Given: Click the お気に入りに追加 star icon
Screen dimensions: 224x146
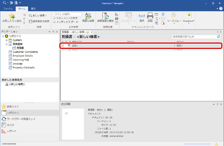Looking at the screenshot, I should click(12, 16).
